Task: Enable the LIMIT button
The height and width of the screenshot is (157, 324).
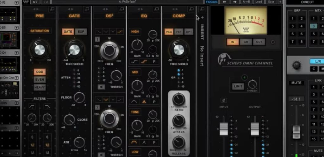Action: tap(238, 86)
